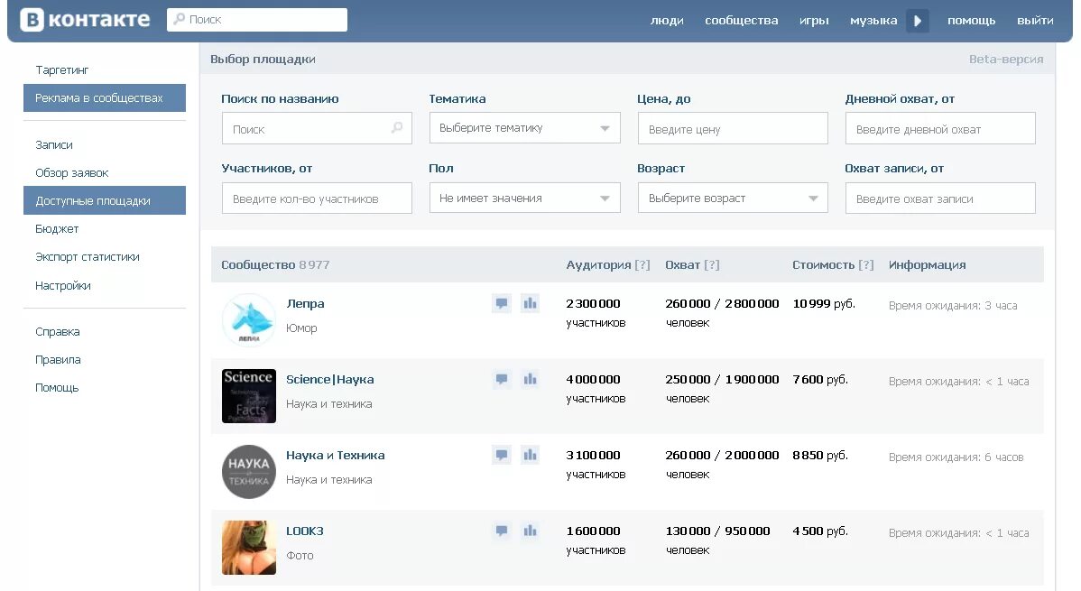
Task: Open люди in the top menu
Action: [667, 21]
